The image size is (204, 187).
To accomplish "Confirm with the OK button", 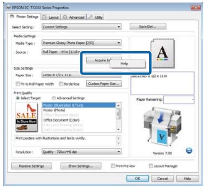I will pyautogui.click(x=137, y=179).
